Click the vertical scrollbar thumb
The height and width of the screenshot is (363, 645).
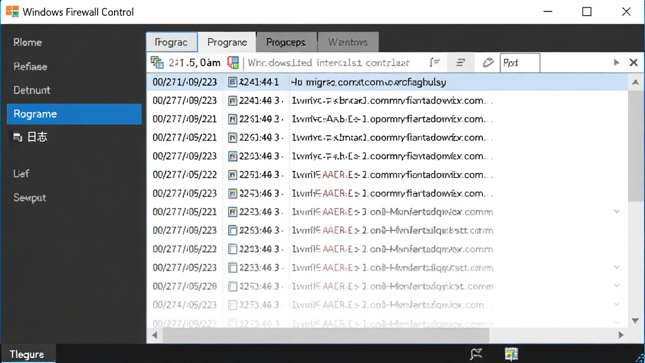pos(635,146)
